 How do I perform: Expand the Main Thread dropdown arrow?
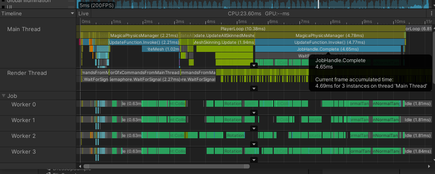(254, 66)
